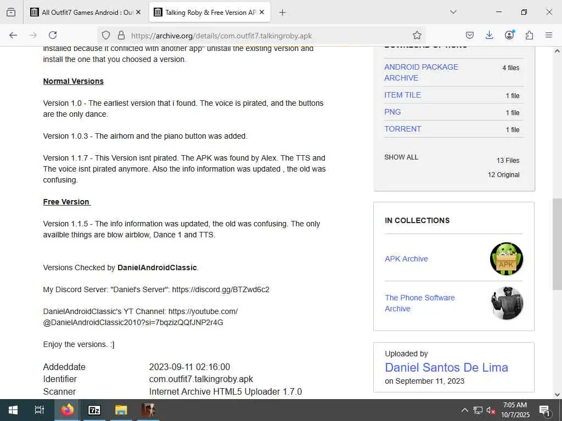The height and width of the screenshot is (421, 562).
Task: Open ITEM TILE download link
Action: click(402, 95)
